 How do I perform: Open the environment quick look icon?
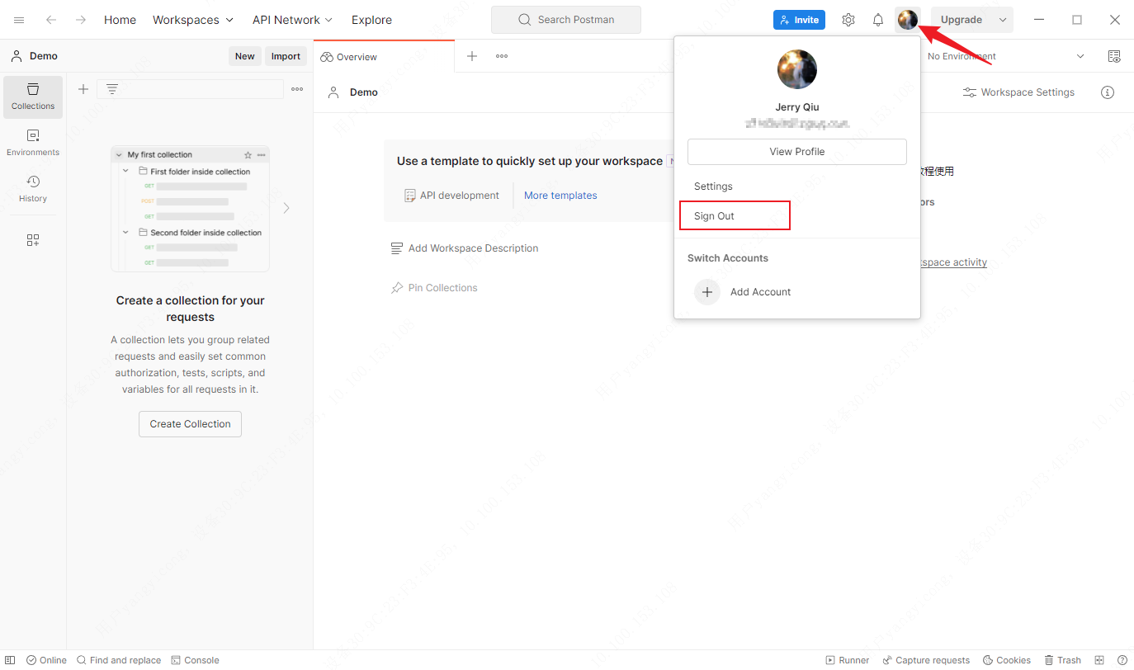[1114, 56]
